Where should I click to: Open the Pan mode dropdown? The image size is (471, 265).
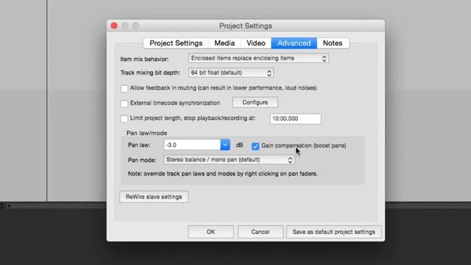pos(229,160)
